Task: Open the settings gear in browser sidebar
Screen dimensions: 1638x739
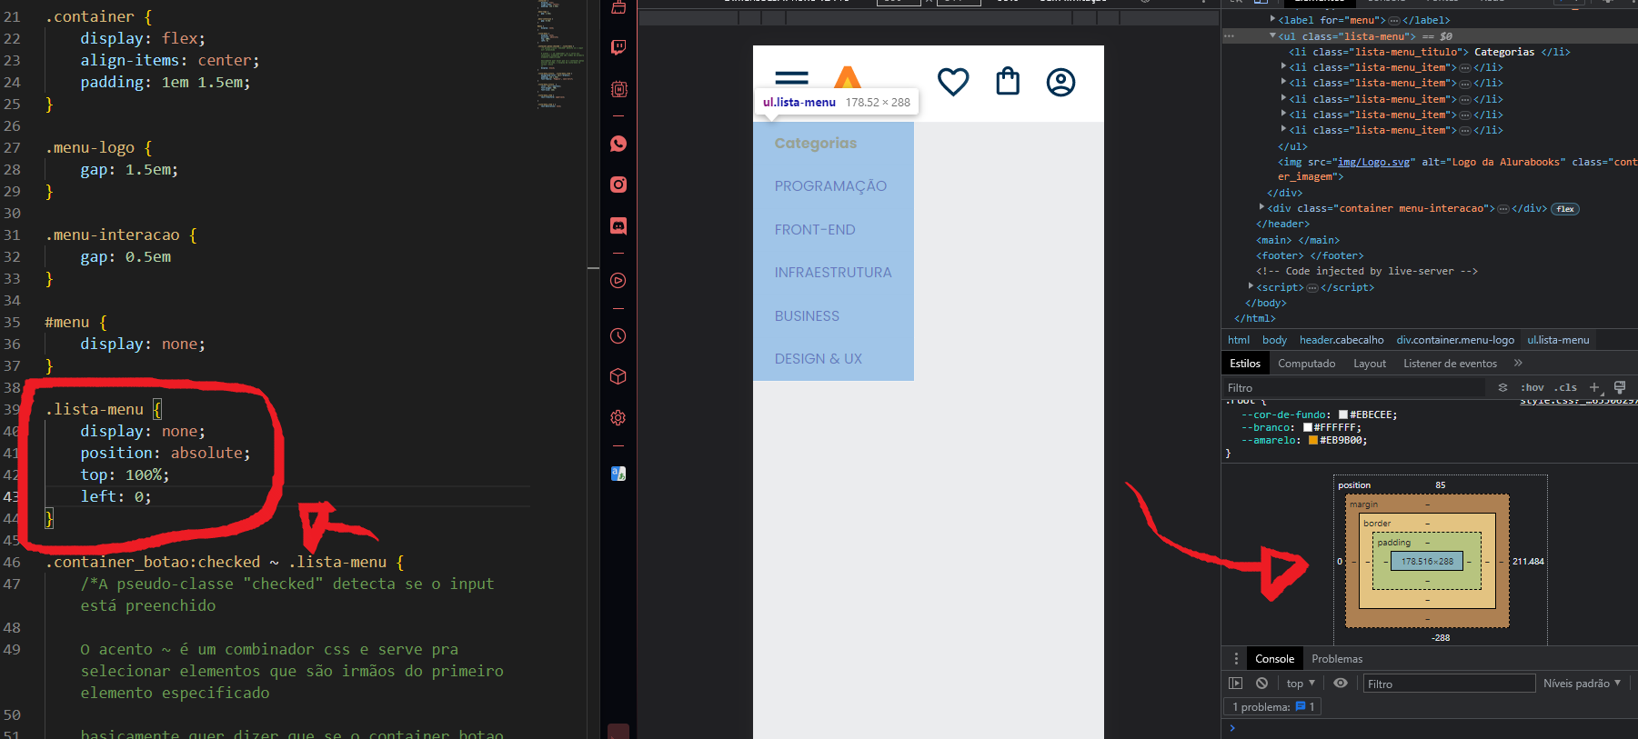Action: (618, 418)
